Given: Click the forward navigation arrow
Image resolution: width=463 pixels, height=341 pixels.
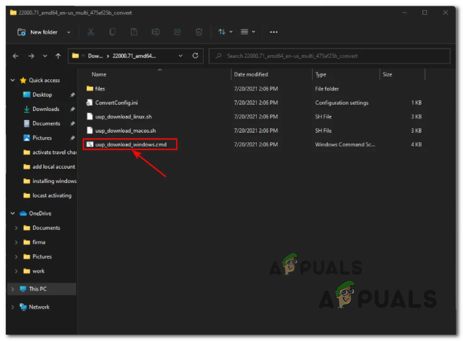Looking at the screenshot, I should [30, 55].
